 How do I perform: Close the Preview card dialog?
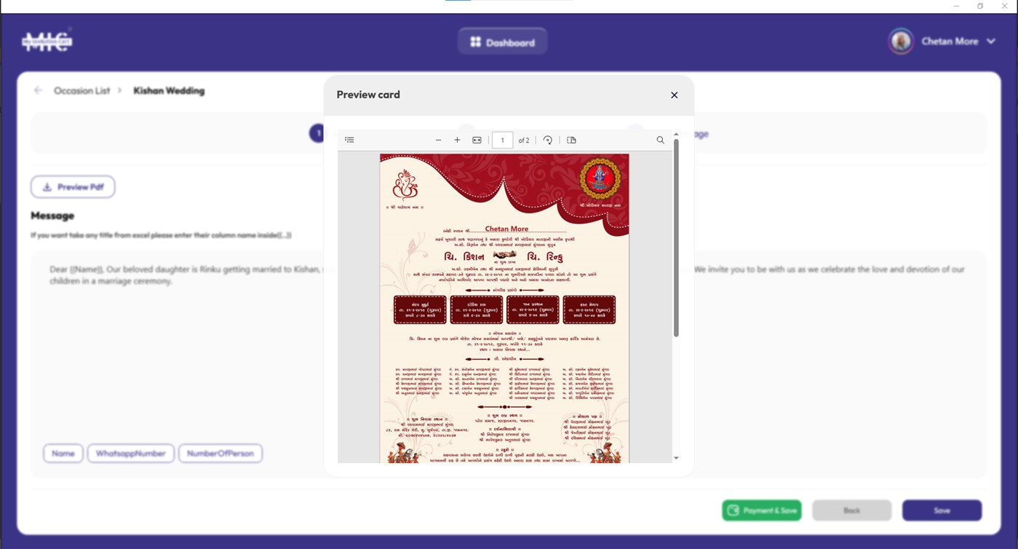(674, 95)
